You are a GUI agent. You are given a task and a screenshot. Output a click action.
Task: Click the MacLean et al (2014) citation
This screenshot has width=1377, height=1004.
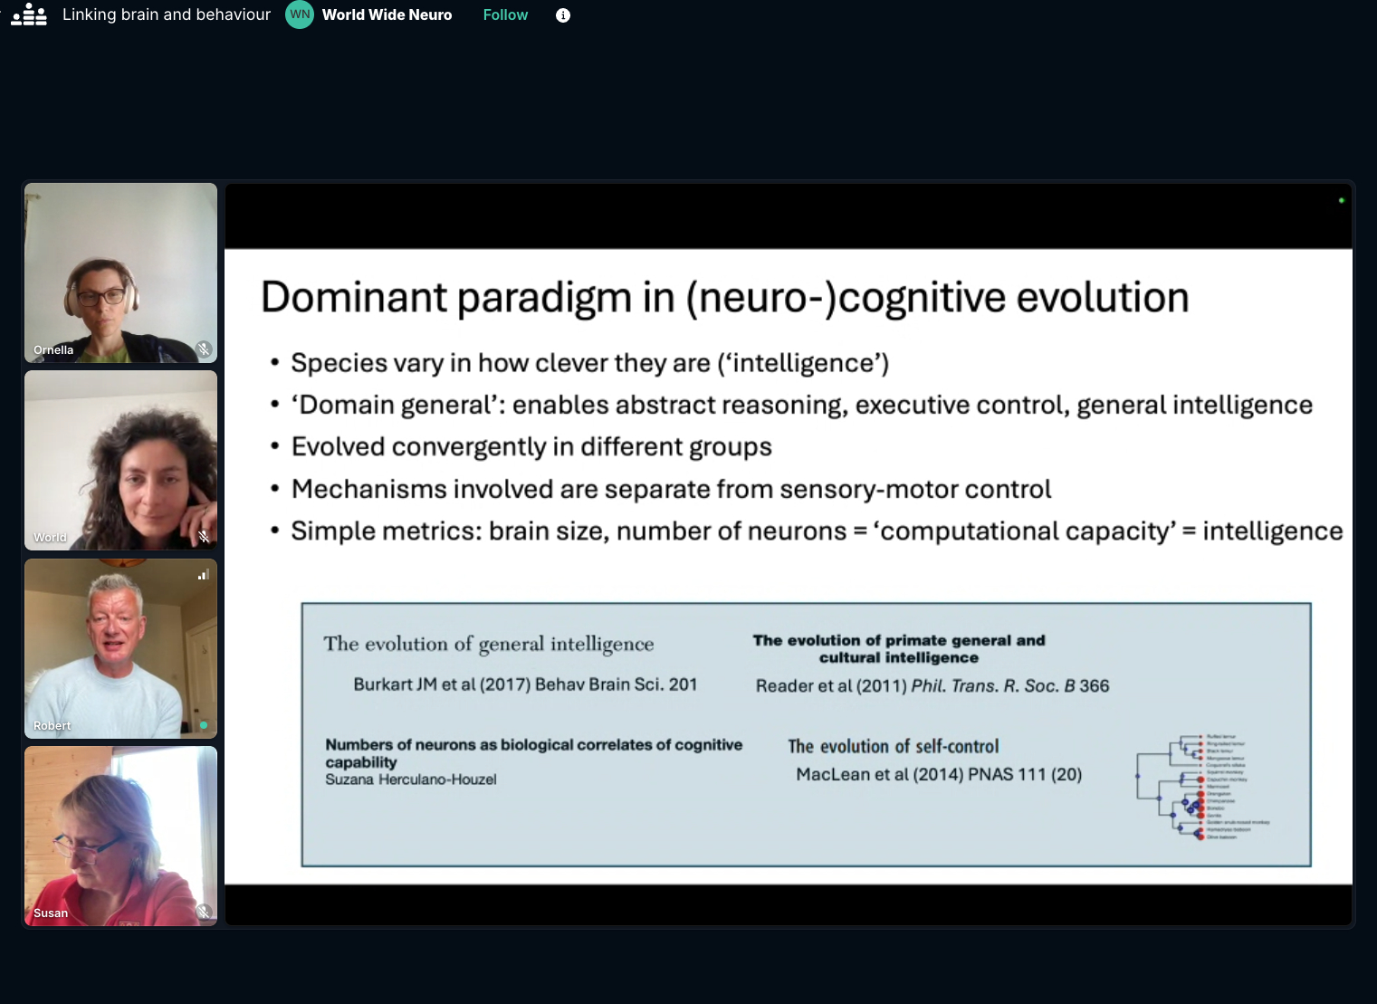939,774
